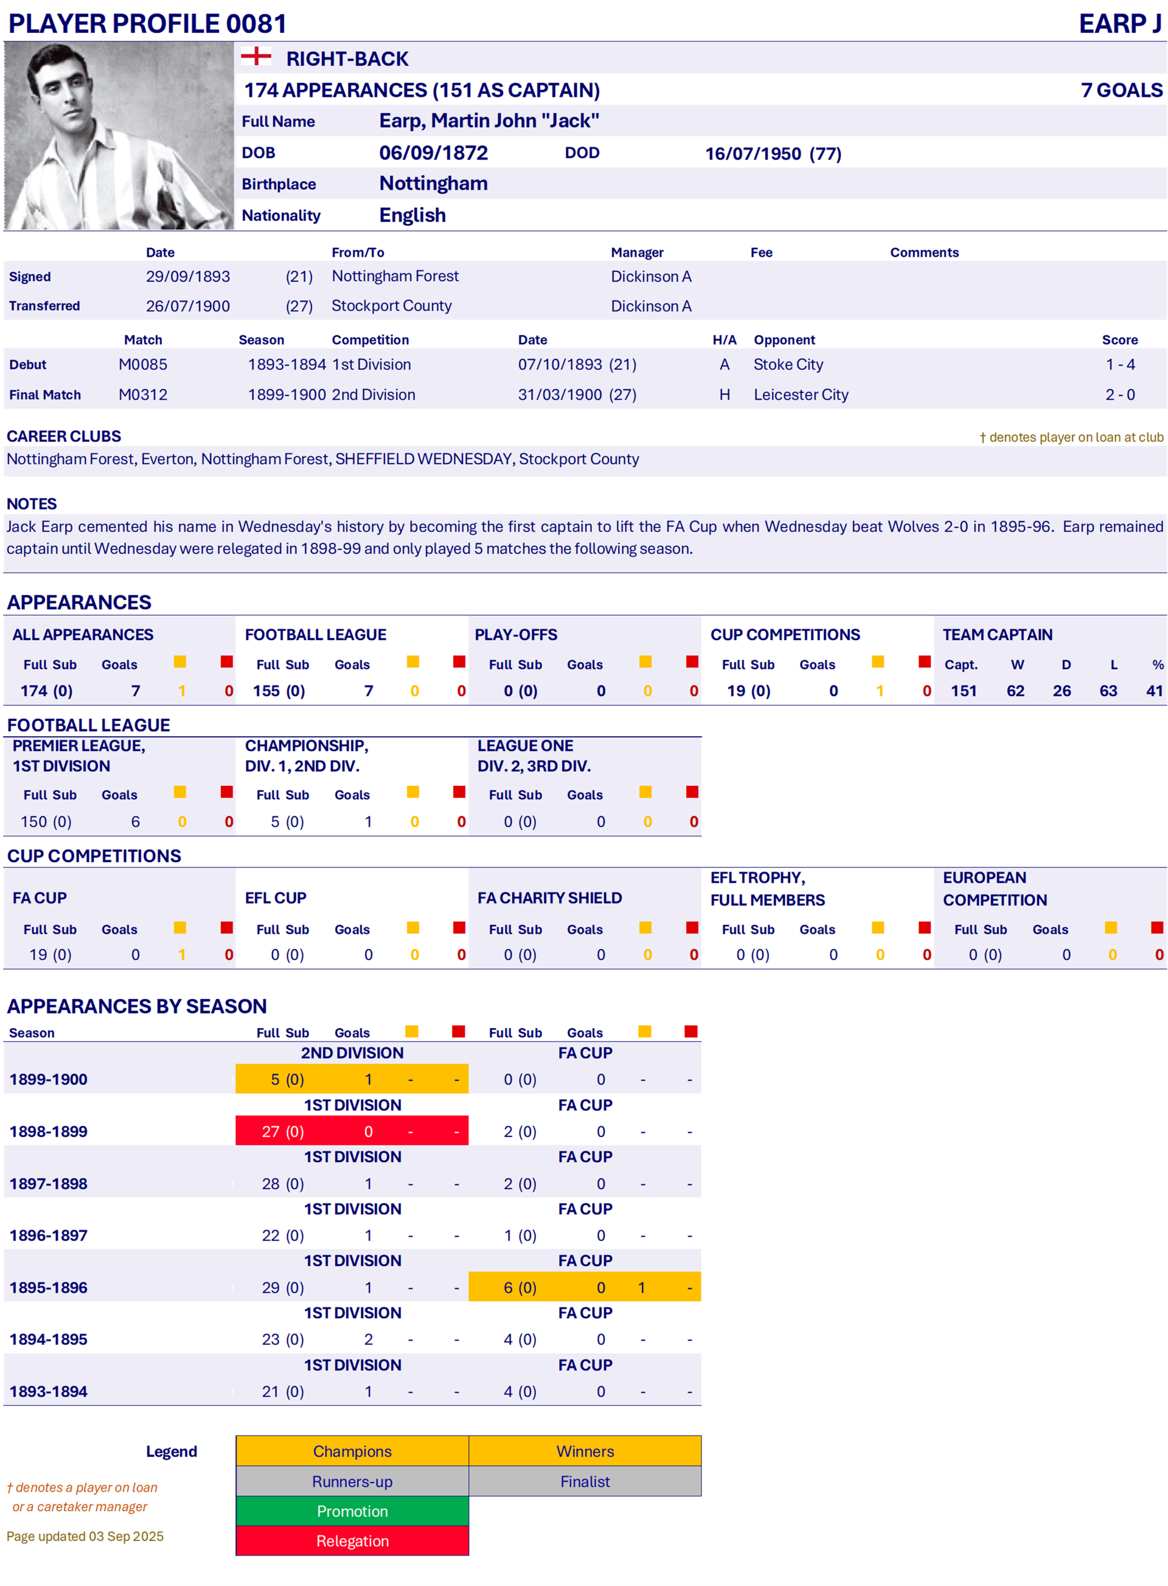Click the England flag icon
The image size is (1168, 1586).
point(256,57)
